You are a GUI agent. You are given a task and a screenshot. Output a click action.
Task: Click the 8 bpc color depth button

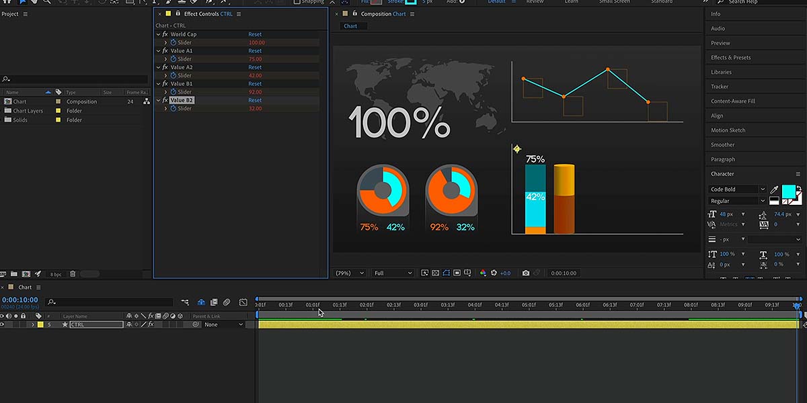coord(56,274)
